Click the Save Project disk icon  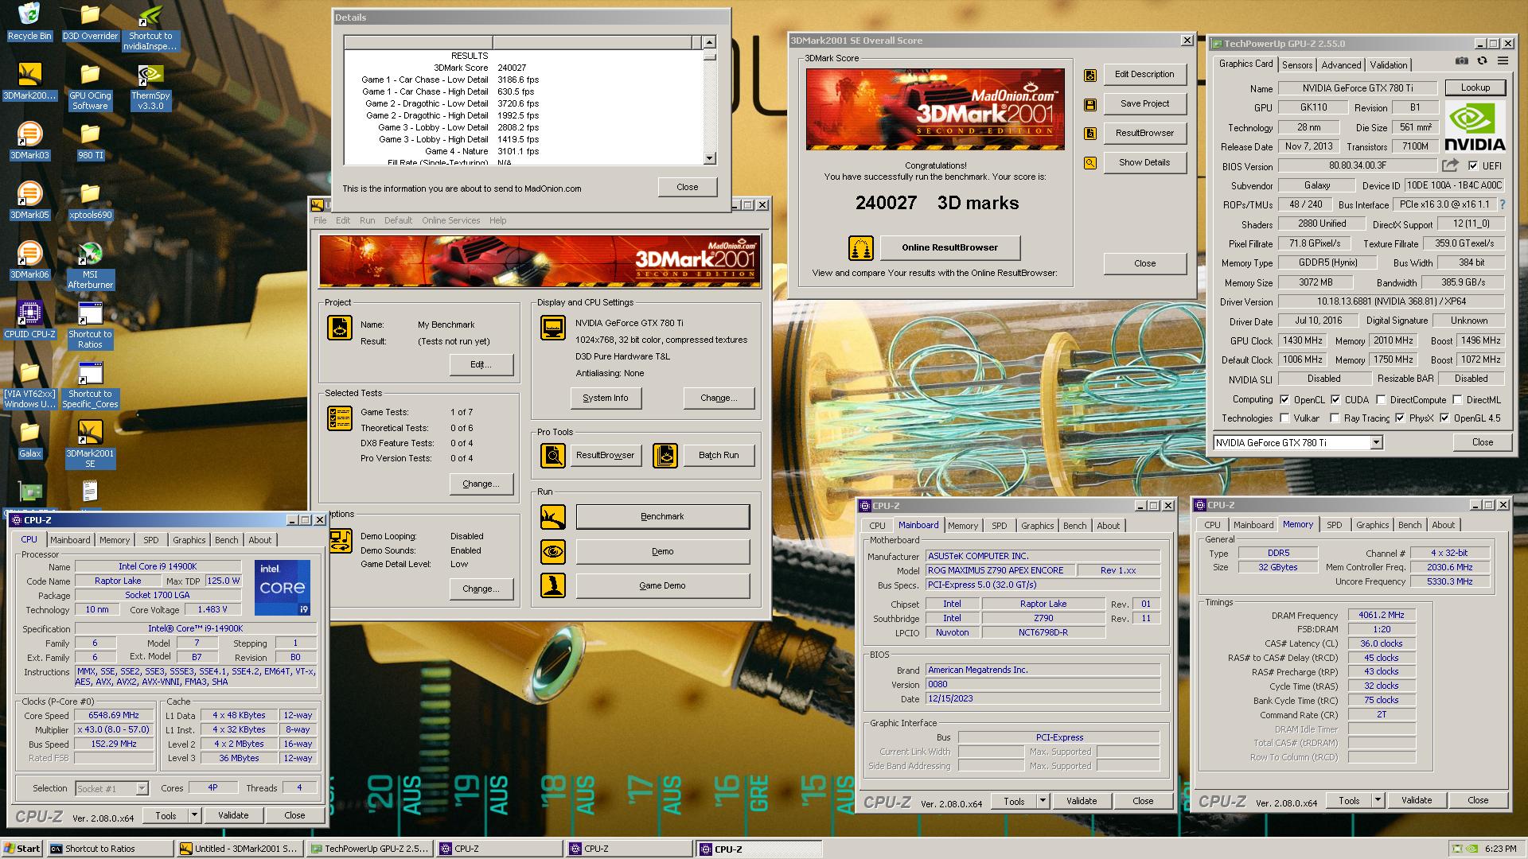pyautogui.click(x=1090, y=104)
